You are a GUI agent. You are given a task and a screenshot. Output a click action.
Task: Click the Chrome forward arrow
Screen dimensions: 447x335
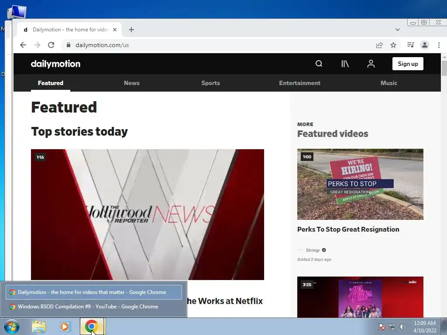pos(37,45)
